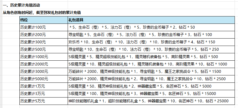The height and width of the screenshot is (108, 238).
Task: Select the 历史累计2000元 cell
Action: 44,64
